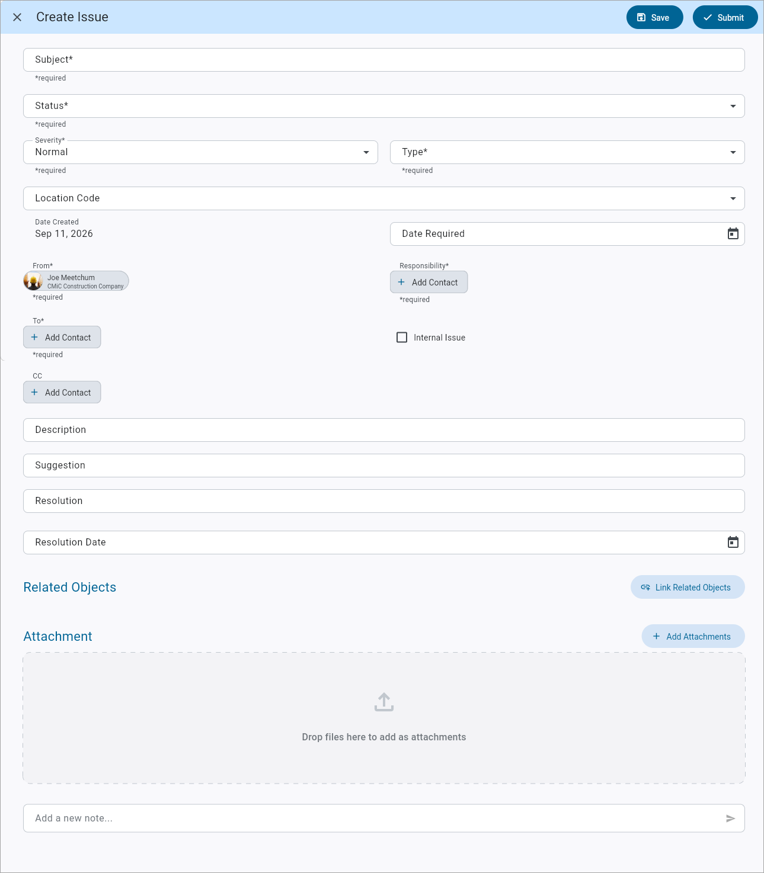Click Link Related Objects button
The width and height of the screenshot is (764, 873).
point(688,587)
